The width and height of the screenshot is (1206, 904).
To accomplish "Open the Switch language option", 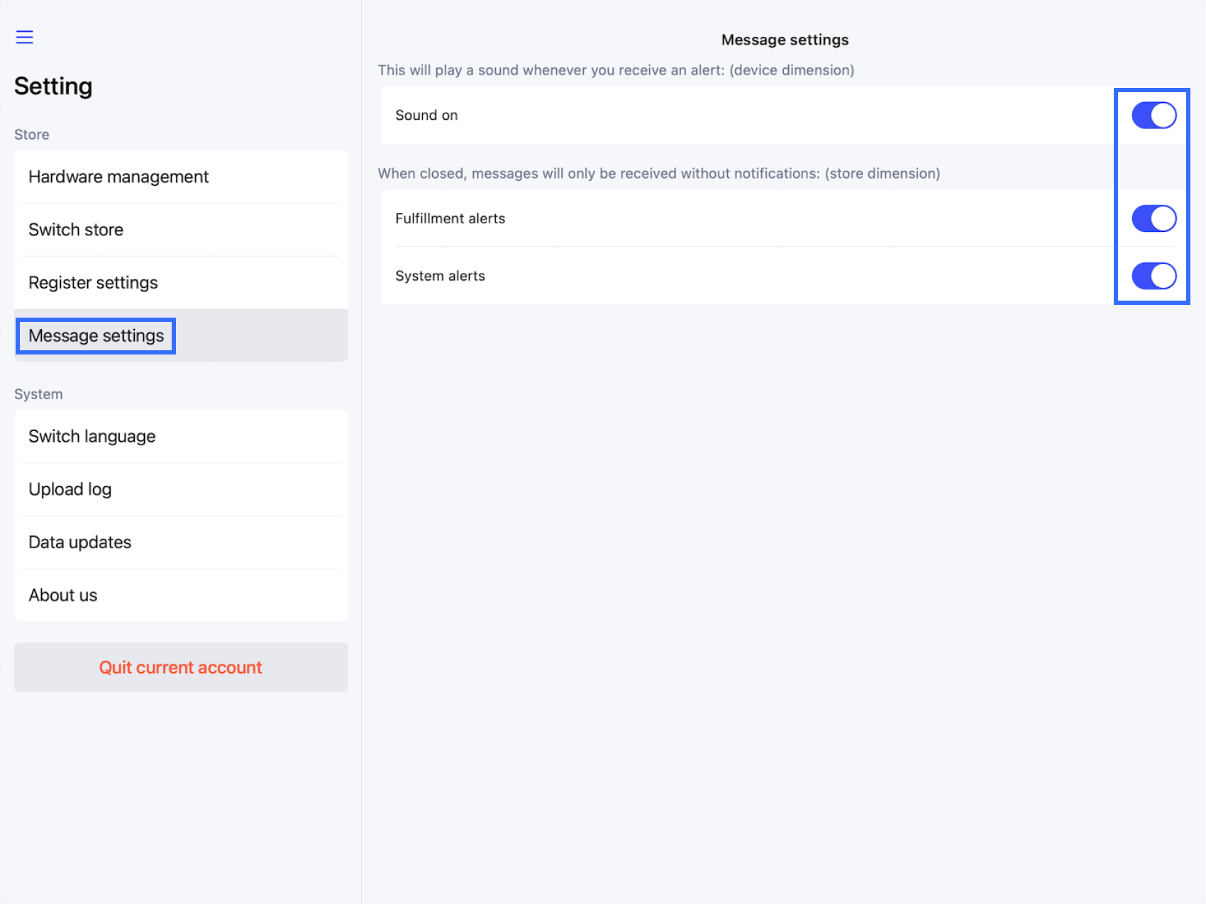I will (92, 436).
